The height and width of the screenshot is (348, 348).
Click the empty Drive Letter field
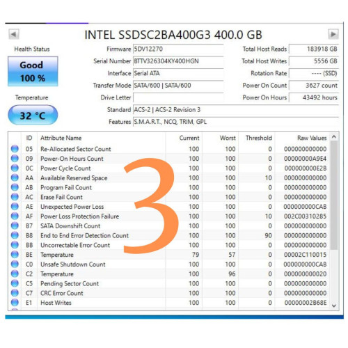pos(178,97)
